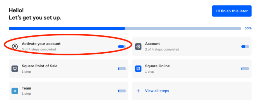Click the gear icon on the Account card
261x107 pixels.
(x=138, y=46)
